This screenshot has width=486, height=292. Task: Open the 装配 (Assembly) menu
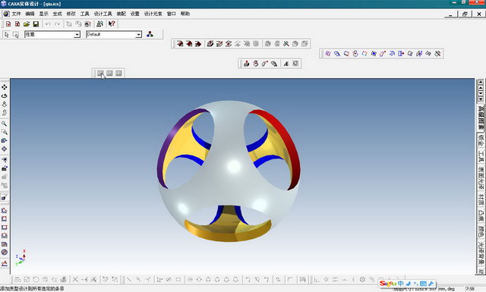pyautogui.click(x=121, y=14)
